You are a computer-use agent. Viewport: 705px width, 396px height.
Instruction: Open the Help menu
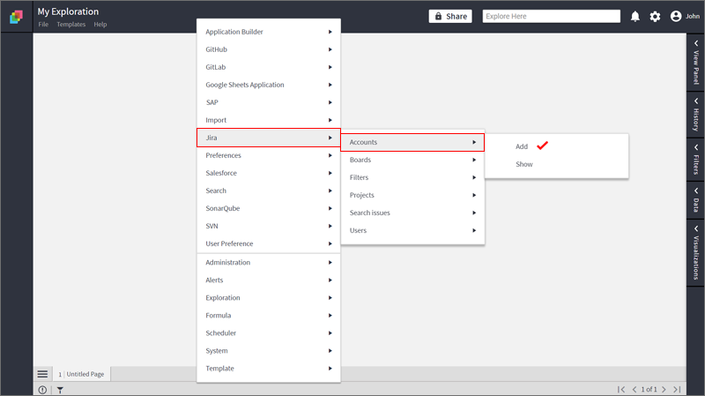(100, 25)
